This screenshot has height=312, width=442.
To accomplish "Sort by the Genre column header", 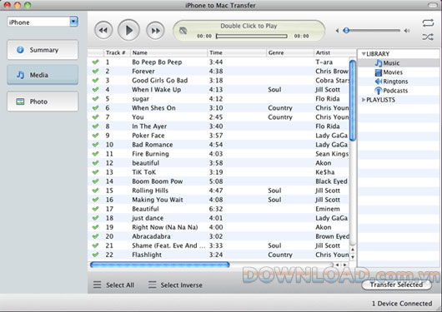I will coord(289,52).
